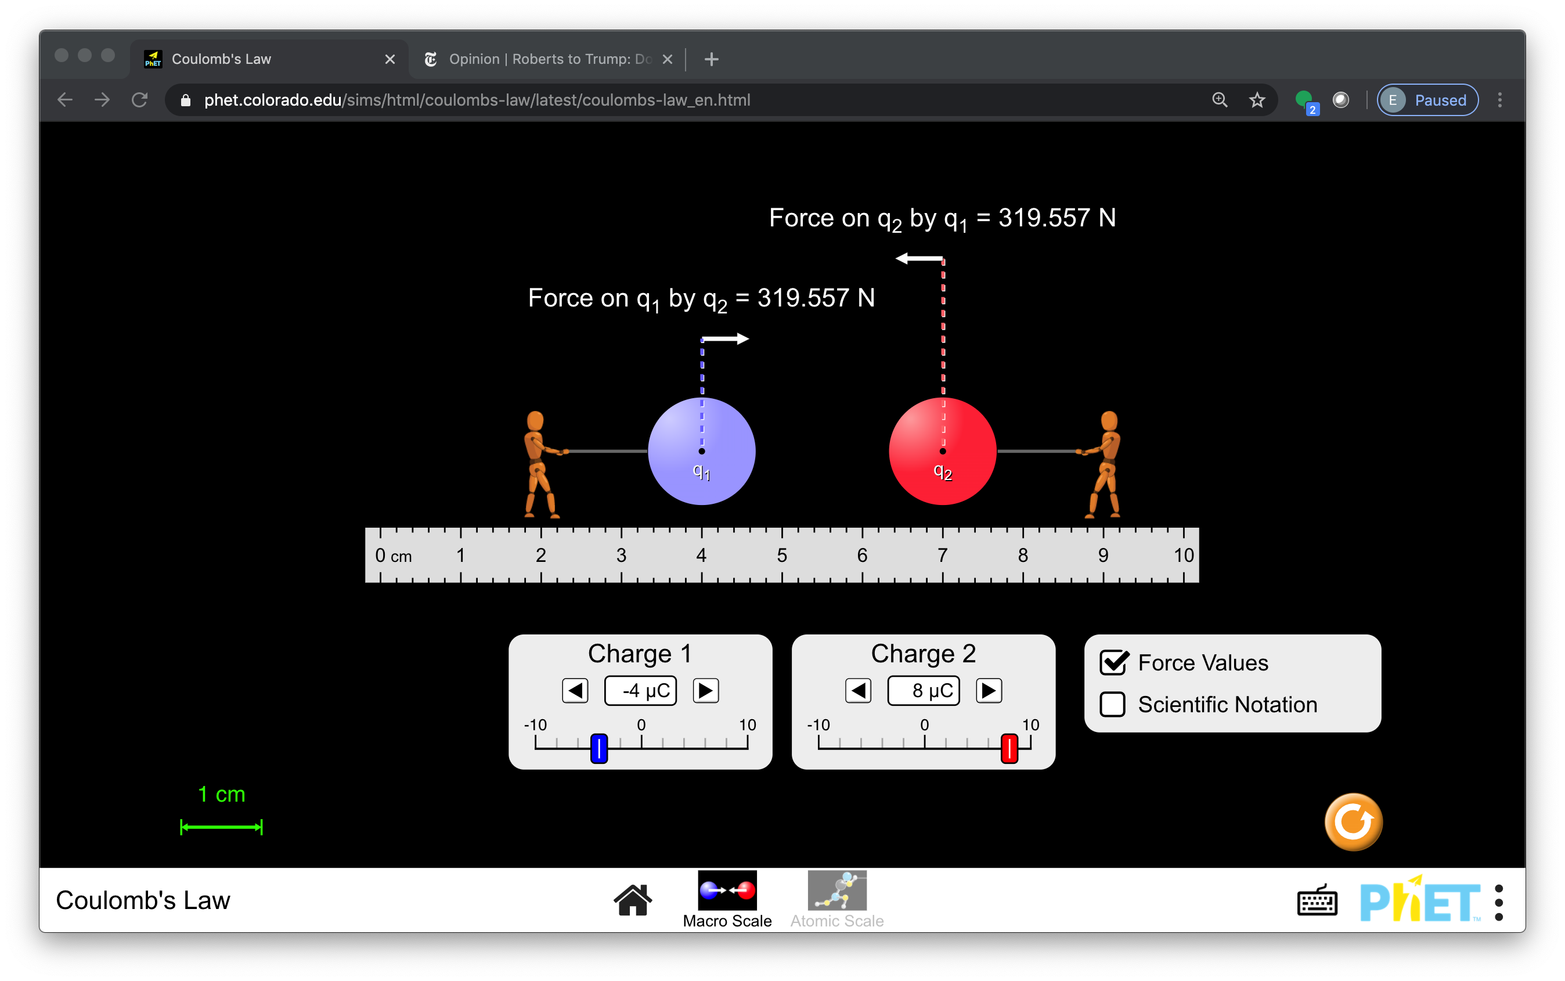
Task: Click the blue Charge 1 slider thumb
Action: click(599, 748)
